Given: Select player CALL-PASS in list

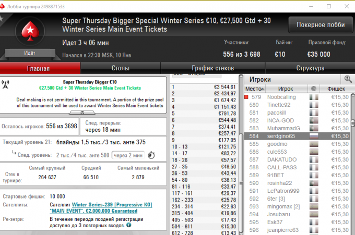Looking at the screenshot, I should pos(297,167).
